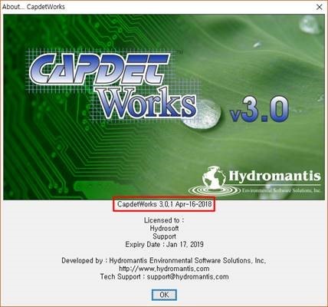The image size is (328, 307).
Task: Click the 'About... CapdetWorks' title bar text
Action: click(x=34, y=7)
